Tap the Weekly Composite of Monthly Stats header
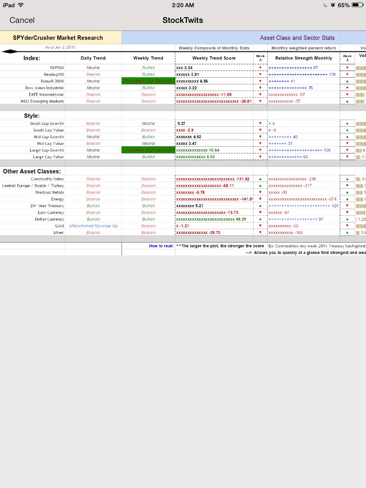The height and width of the screenshot is (488, 366). (214, 48)
